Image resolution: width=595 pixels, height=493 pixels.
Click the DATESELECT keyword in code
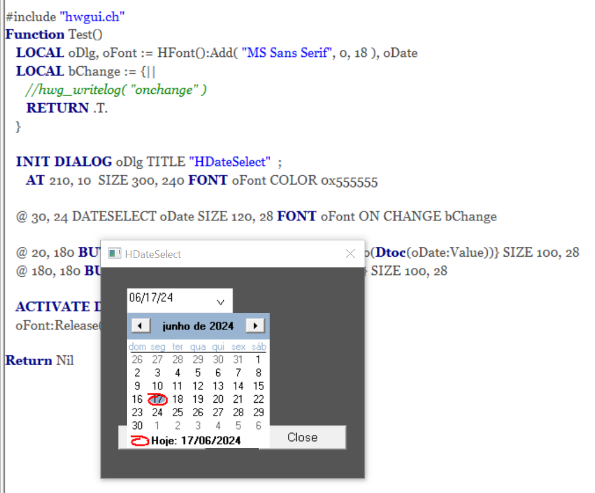point(114,216)
